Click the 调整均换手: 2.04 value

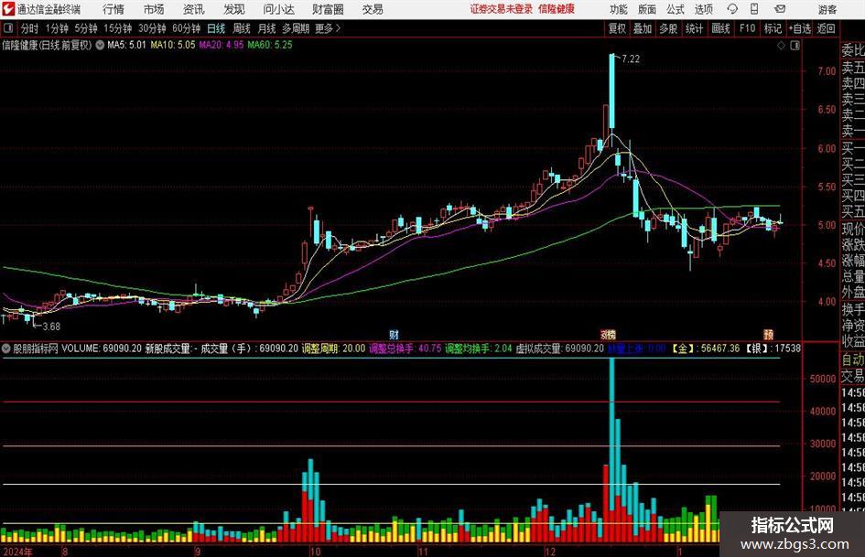pos(479,348)
